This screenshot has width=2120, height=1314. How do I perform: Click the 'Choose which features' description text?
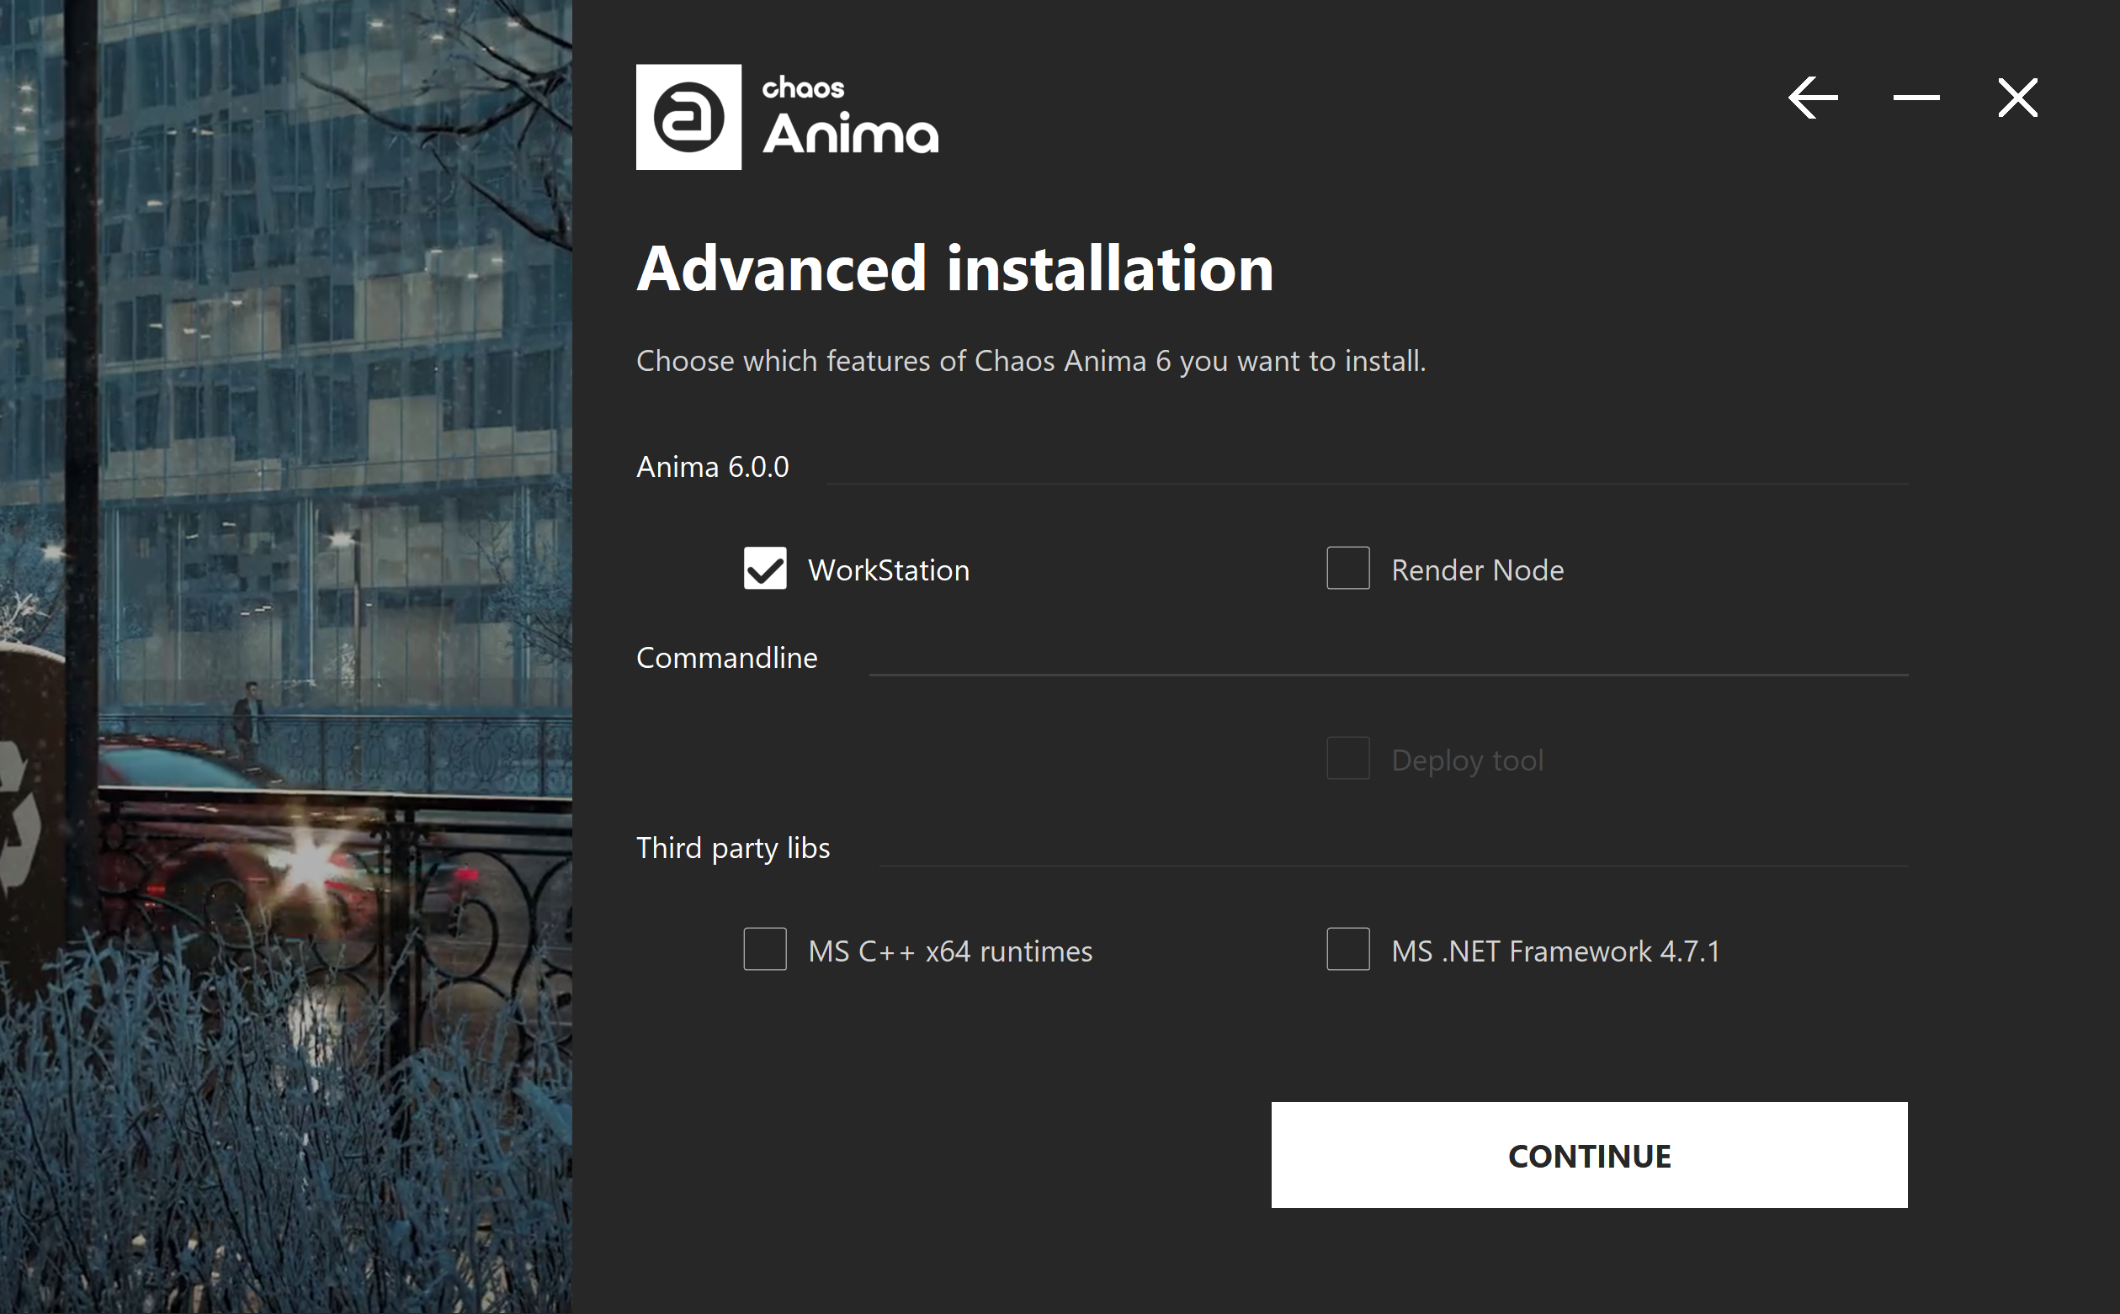(1031, 361)
